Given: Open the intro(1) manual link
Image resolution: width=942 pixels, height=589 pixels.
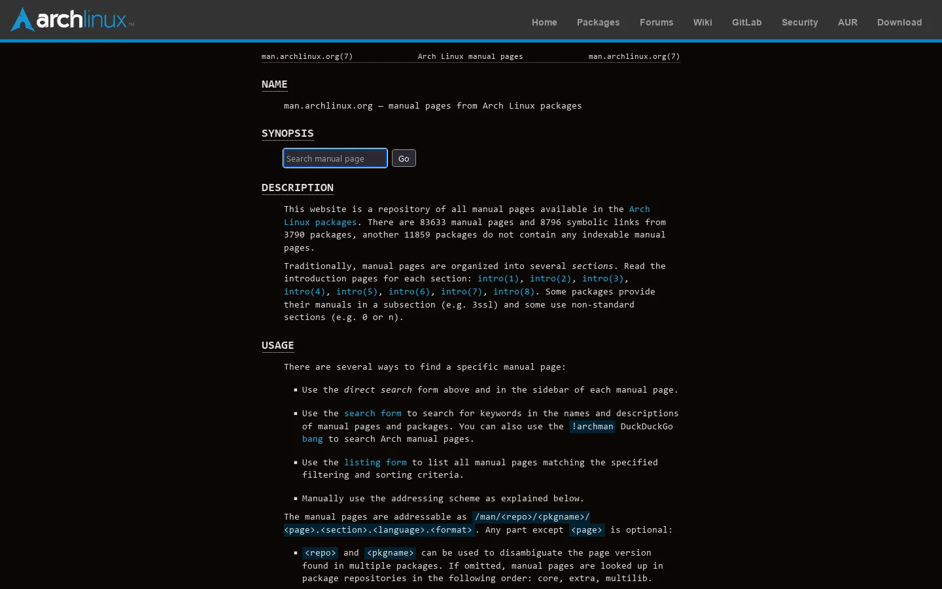Looking at the screenshot, I should tap(498, 279).
